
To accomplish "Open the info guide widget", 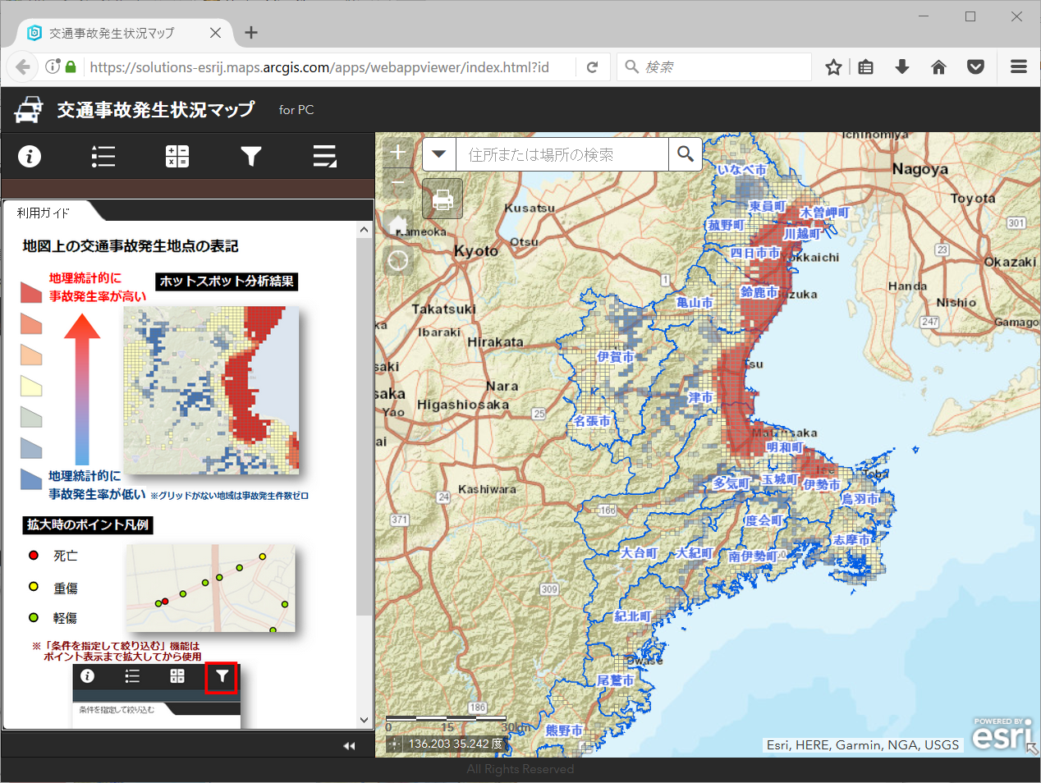I will pyautogui.click(x=30, y=156).
